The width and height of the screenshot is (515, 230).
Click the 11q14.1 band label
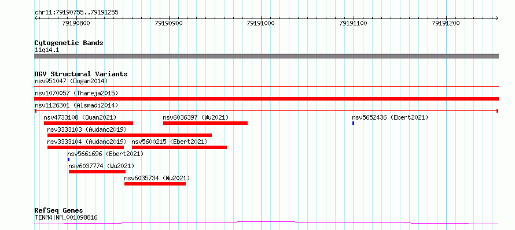point(47,50)
